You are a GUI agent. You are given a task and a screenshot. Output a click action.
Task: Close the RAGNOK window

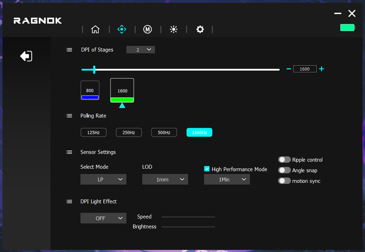[x=352, y=14]
